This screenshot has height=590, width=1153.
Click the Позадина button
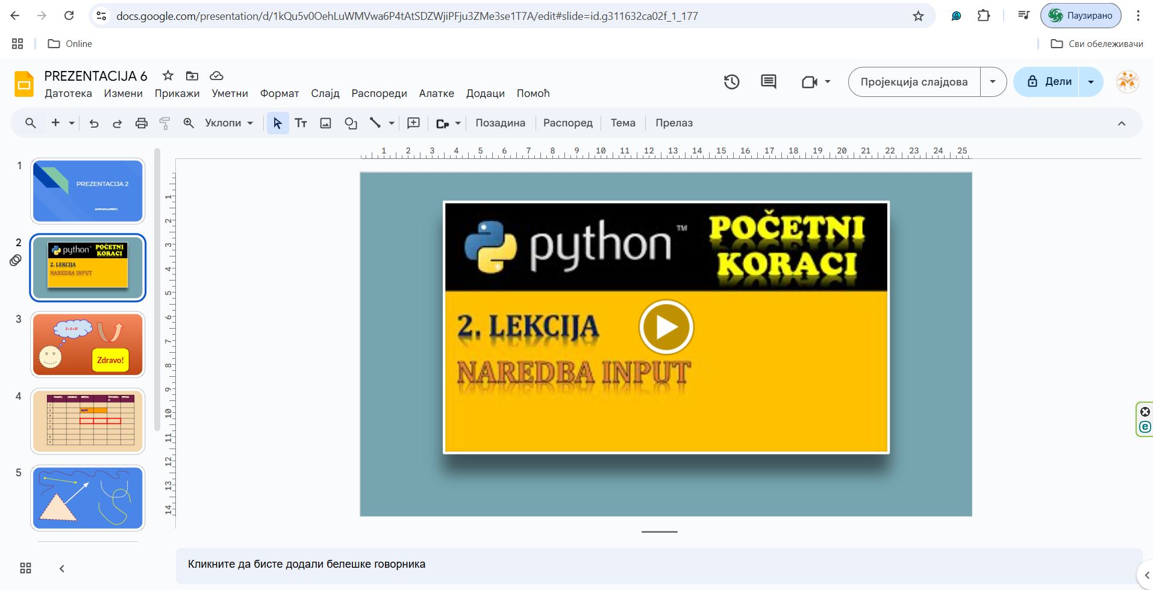click(x=500, y=123)
